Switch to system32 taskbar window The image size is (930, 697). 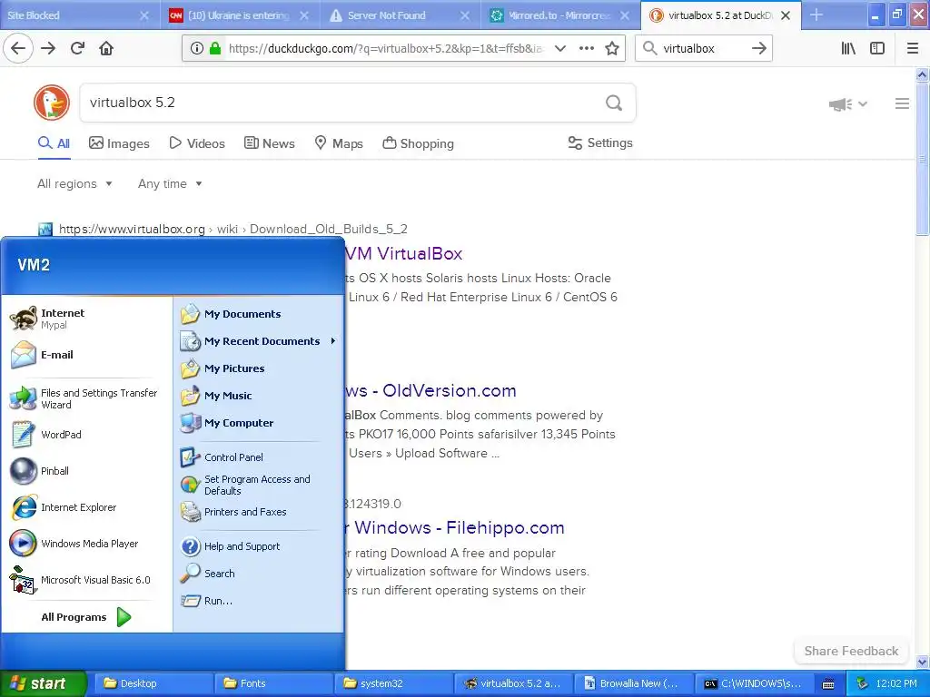393,683
